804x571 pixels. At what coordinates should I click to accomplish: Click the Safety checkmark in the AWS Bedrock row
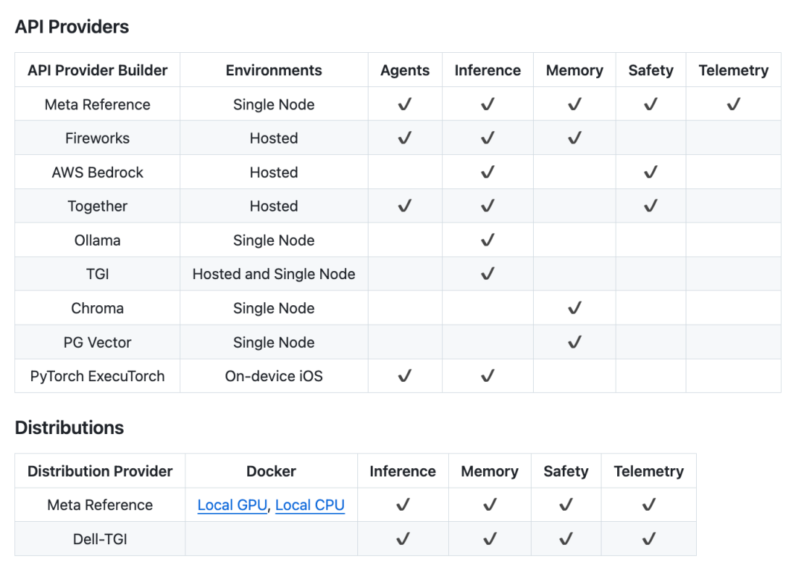[x=650, y=172]
